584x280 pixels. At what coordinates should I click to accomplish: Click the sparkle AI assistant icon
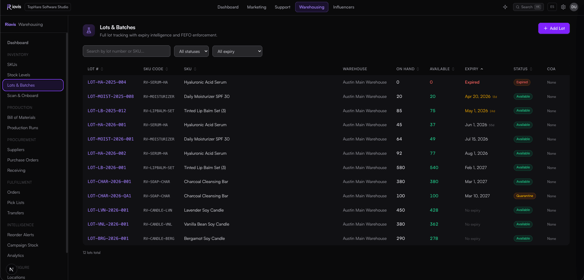(505, 7)
